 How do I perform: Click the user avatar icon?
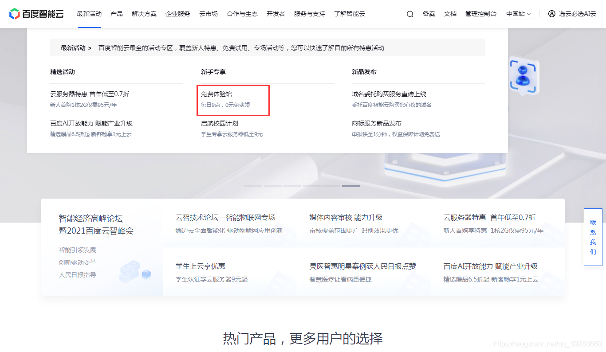[552, 14]
